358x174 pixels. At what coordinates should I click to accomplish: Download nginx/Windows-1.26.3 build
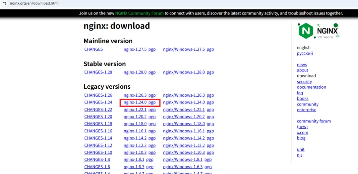pos(184,95)
